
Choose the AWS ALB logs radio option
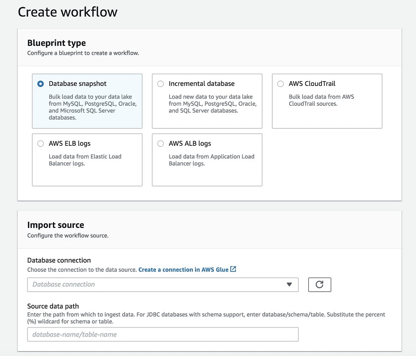point(161,144)
